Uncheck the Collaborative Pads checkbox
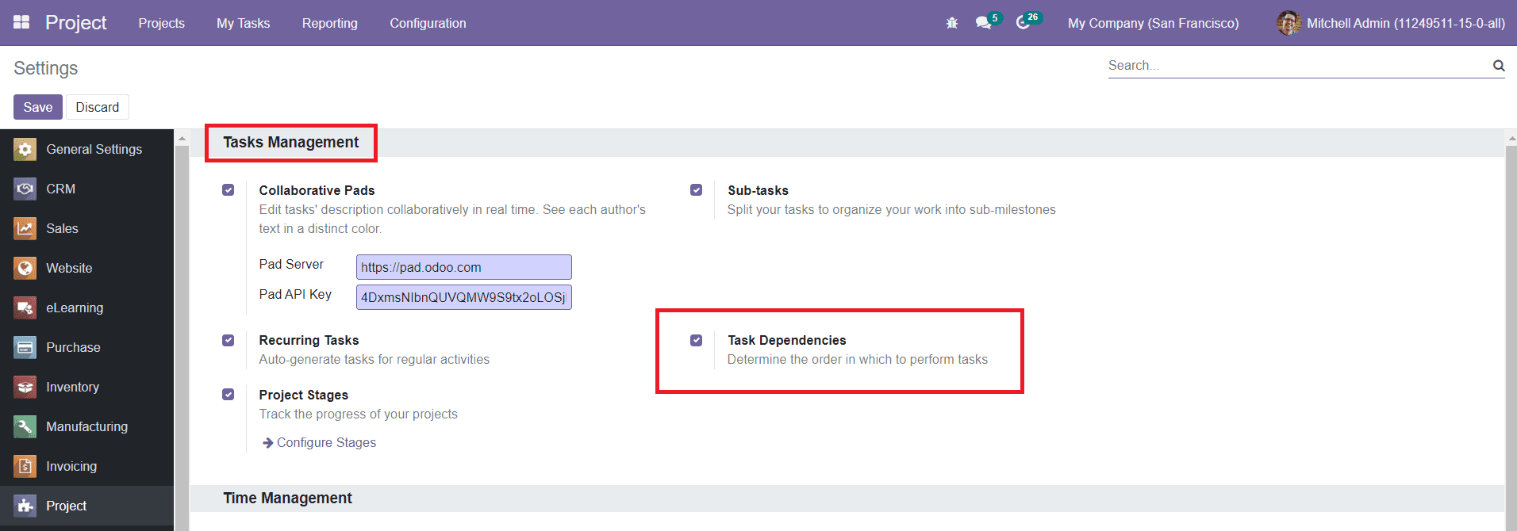The width and height of the screenshot is (1517, 531). 229,190
